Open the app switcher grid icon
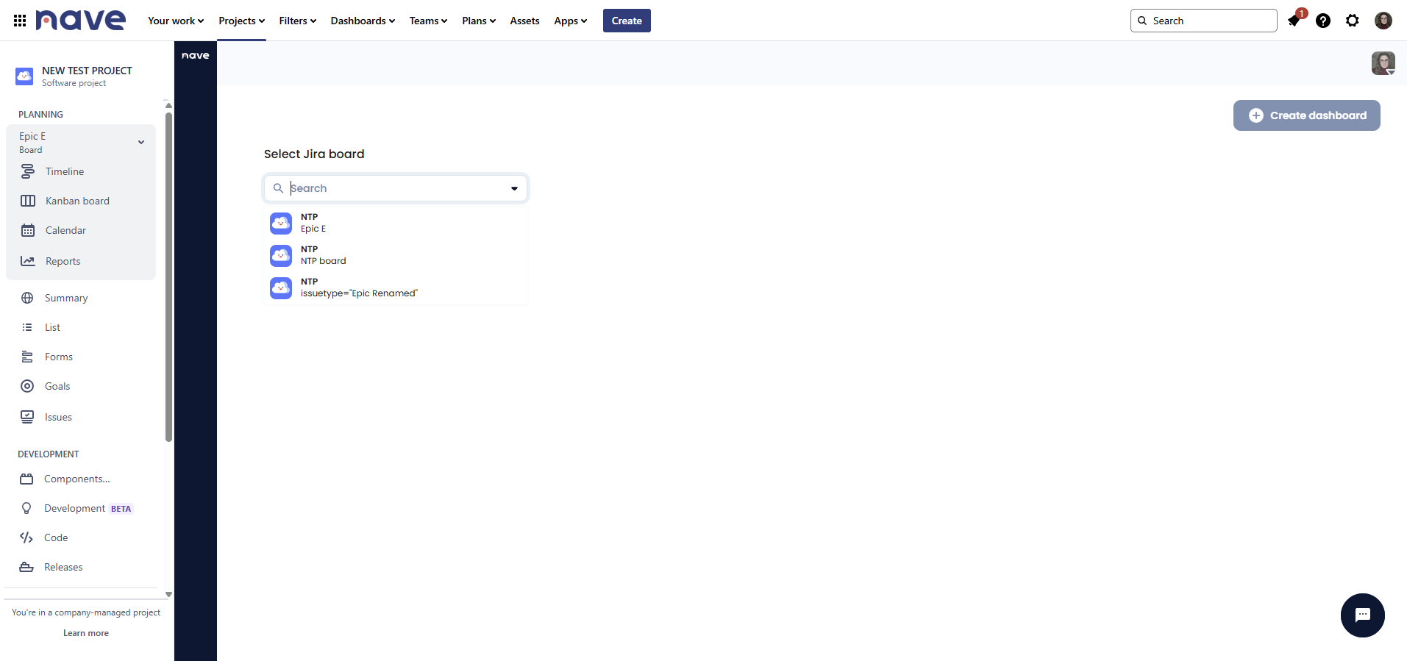The image size is (1407, 661). click(x=20, y=21)
